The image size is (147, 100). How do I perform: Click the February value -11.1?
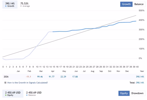pyautogui.click(x=28, y=77)
